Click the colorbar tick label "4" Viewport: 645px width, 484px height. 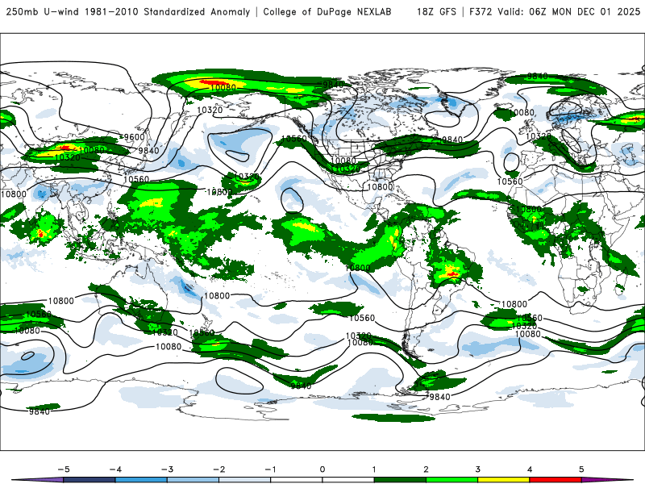coord(530,469)
